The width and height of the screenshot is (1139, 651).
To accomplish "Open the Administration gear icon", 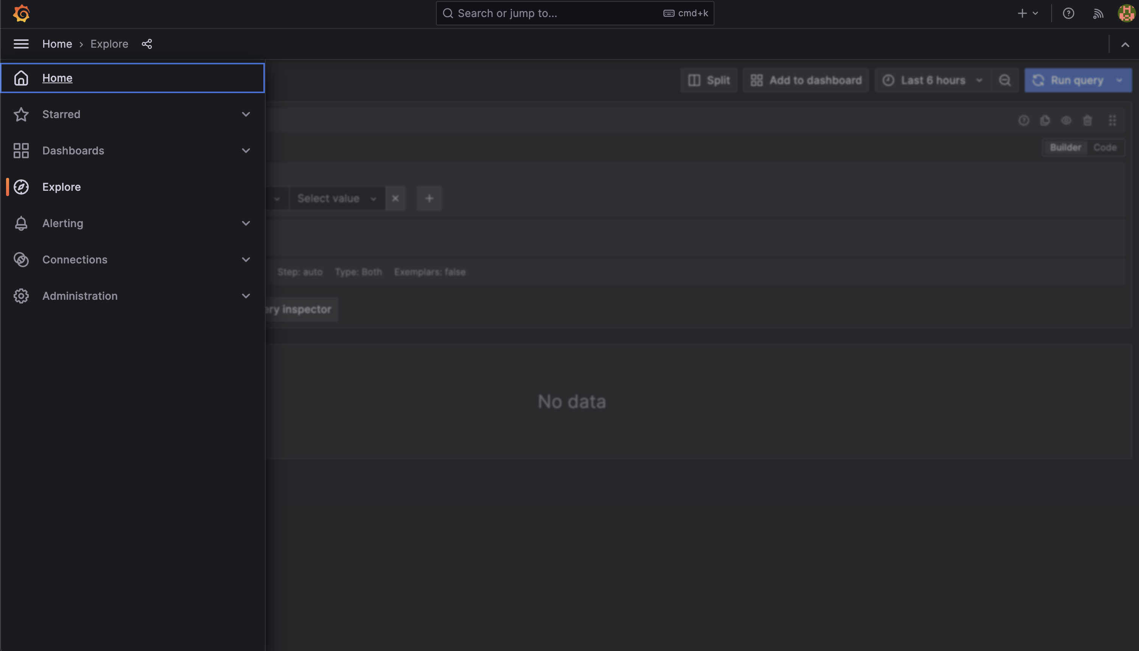I will [x=21, y=296].
